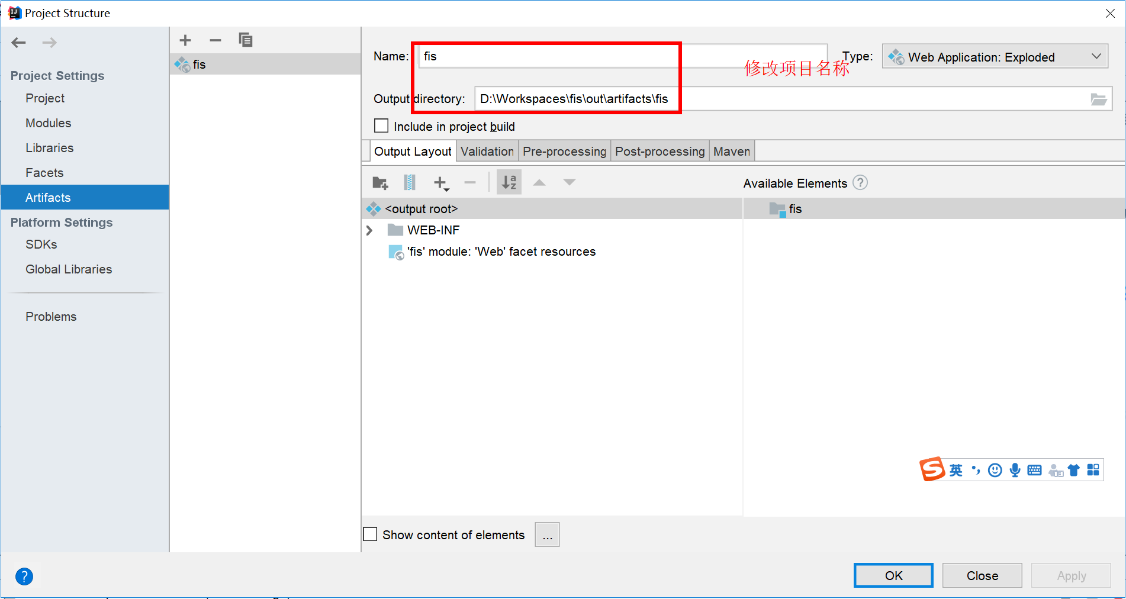
Task: Open the Pre-processing tab
Action: pyautogui.click(x=564, y=152)
